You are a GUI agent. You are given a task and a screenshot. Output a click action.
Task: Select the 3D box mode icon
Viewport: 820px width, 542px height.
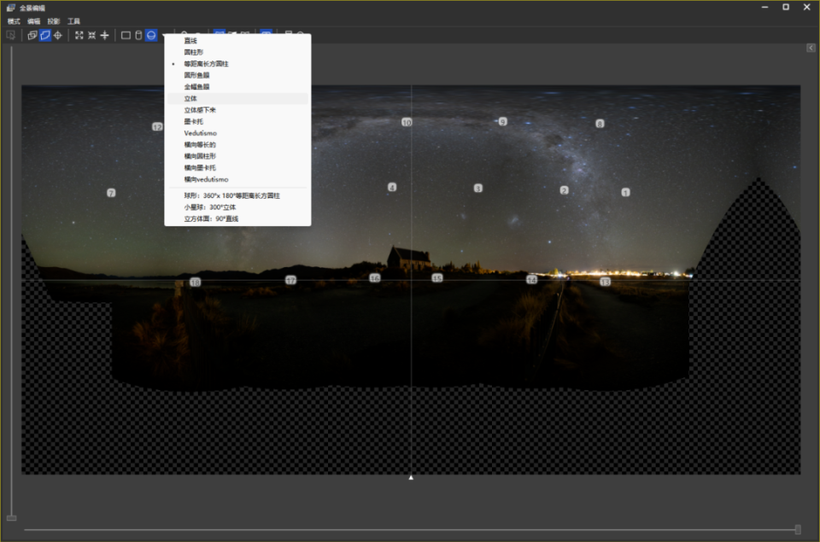pyautogui.click(x=32, y=35)
